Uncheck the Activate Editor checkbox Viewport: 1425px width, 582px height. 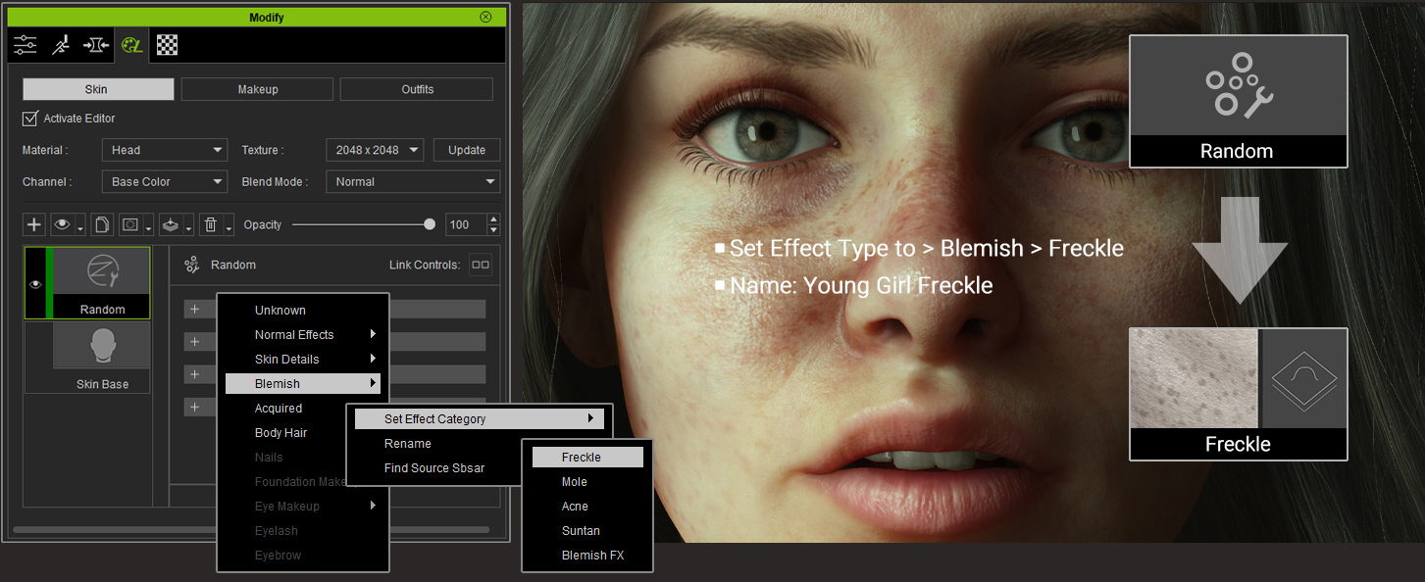[x=30, y=119]
